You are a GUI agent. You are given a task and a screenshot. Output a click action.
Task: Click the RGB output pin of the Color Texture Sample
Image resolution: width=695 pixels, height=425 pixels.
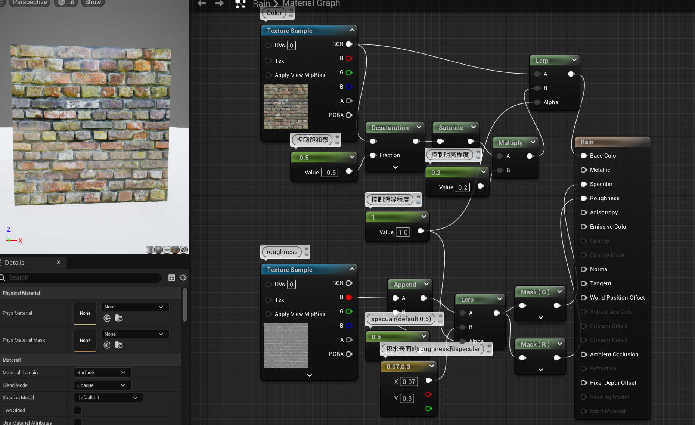[349, 44]
